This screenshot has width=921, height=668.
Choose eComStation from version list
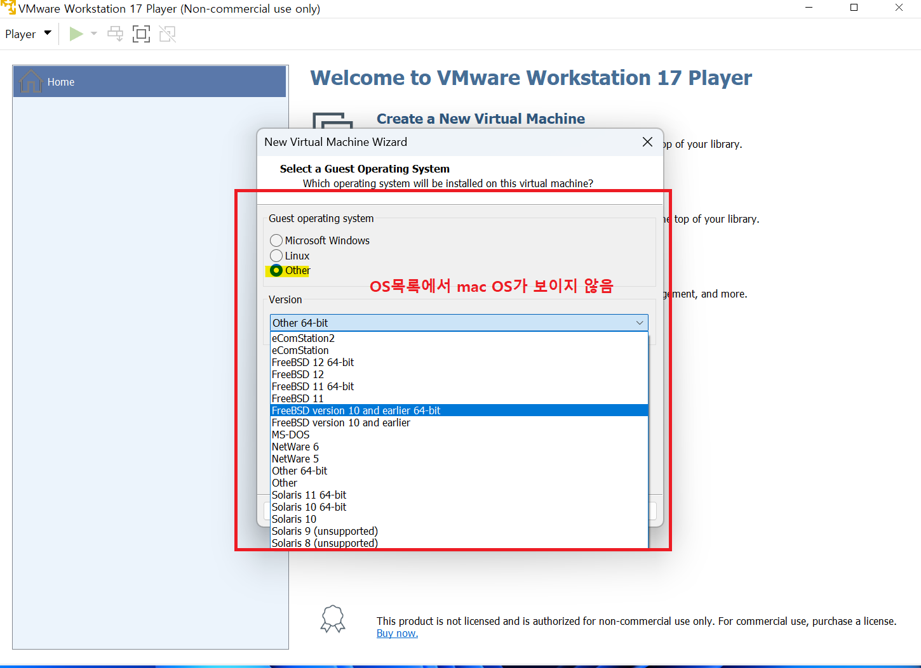click(x=459, y=350)
